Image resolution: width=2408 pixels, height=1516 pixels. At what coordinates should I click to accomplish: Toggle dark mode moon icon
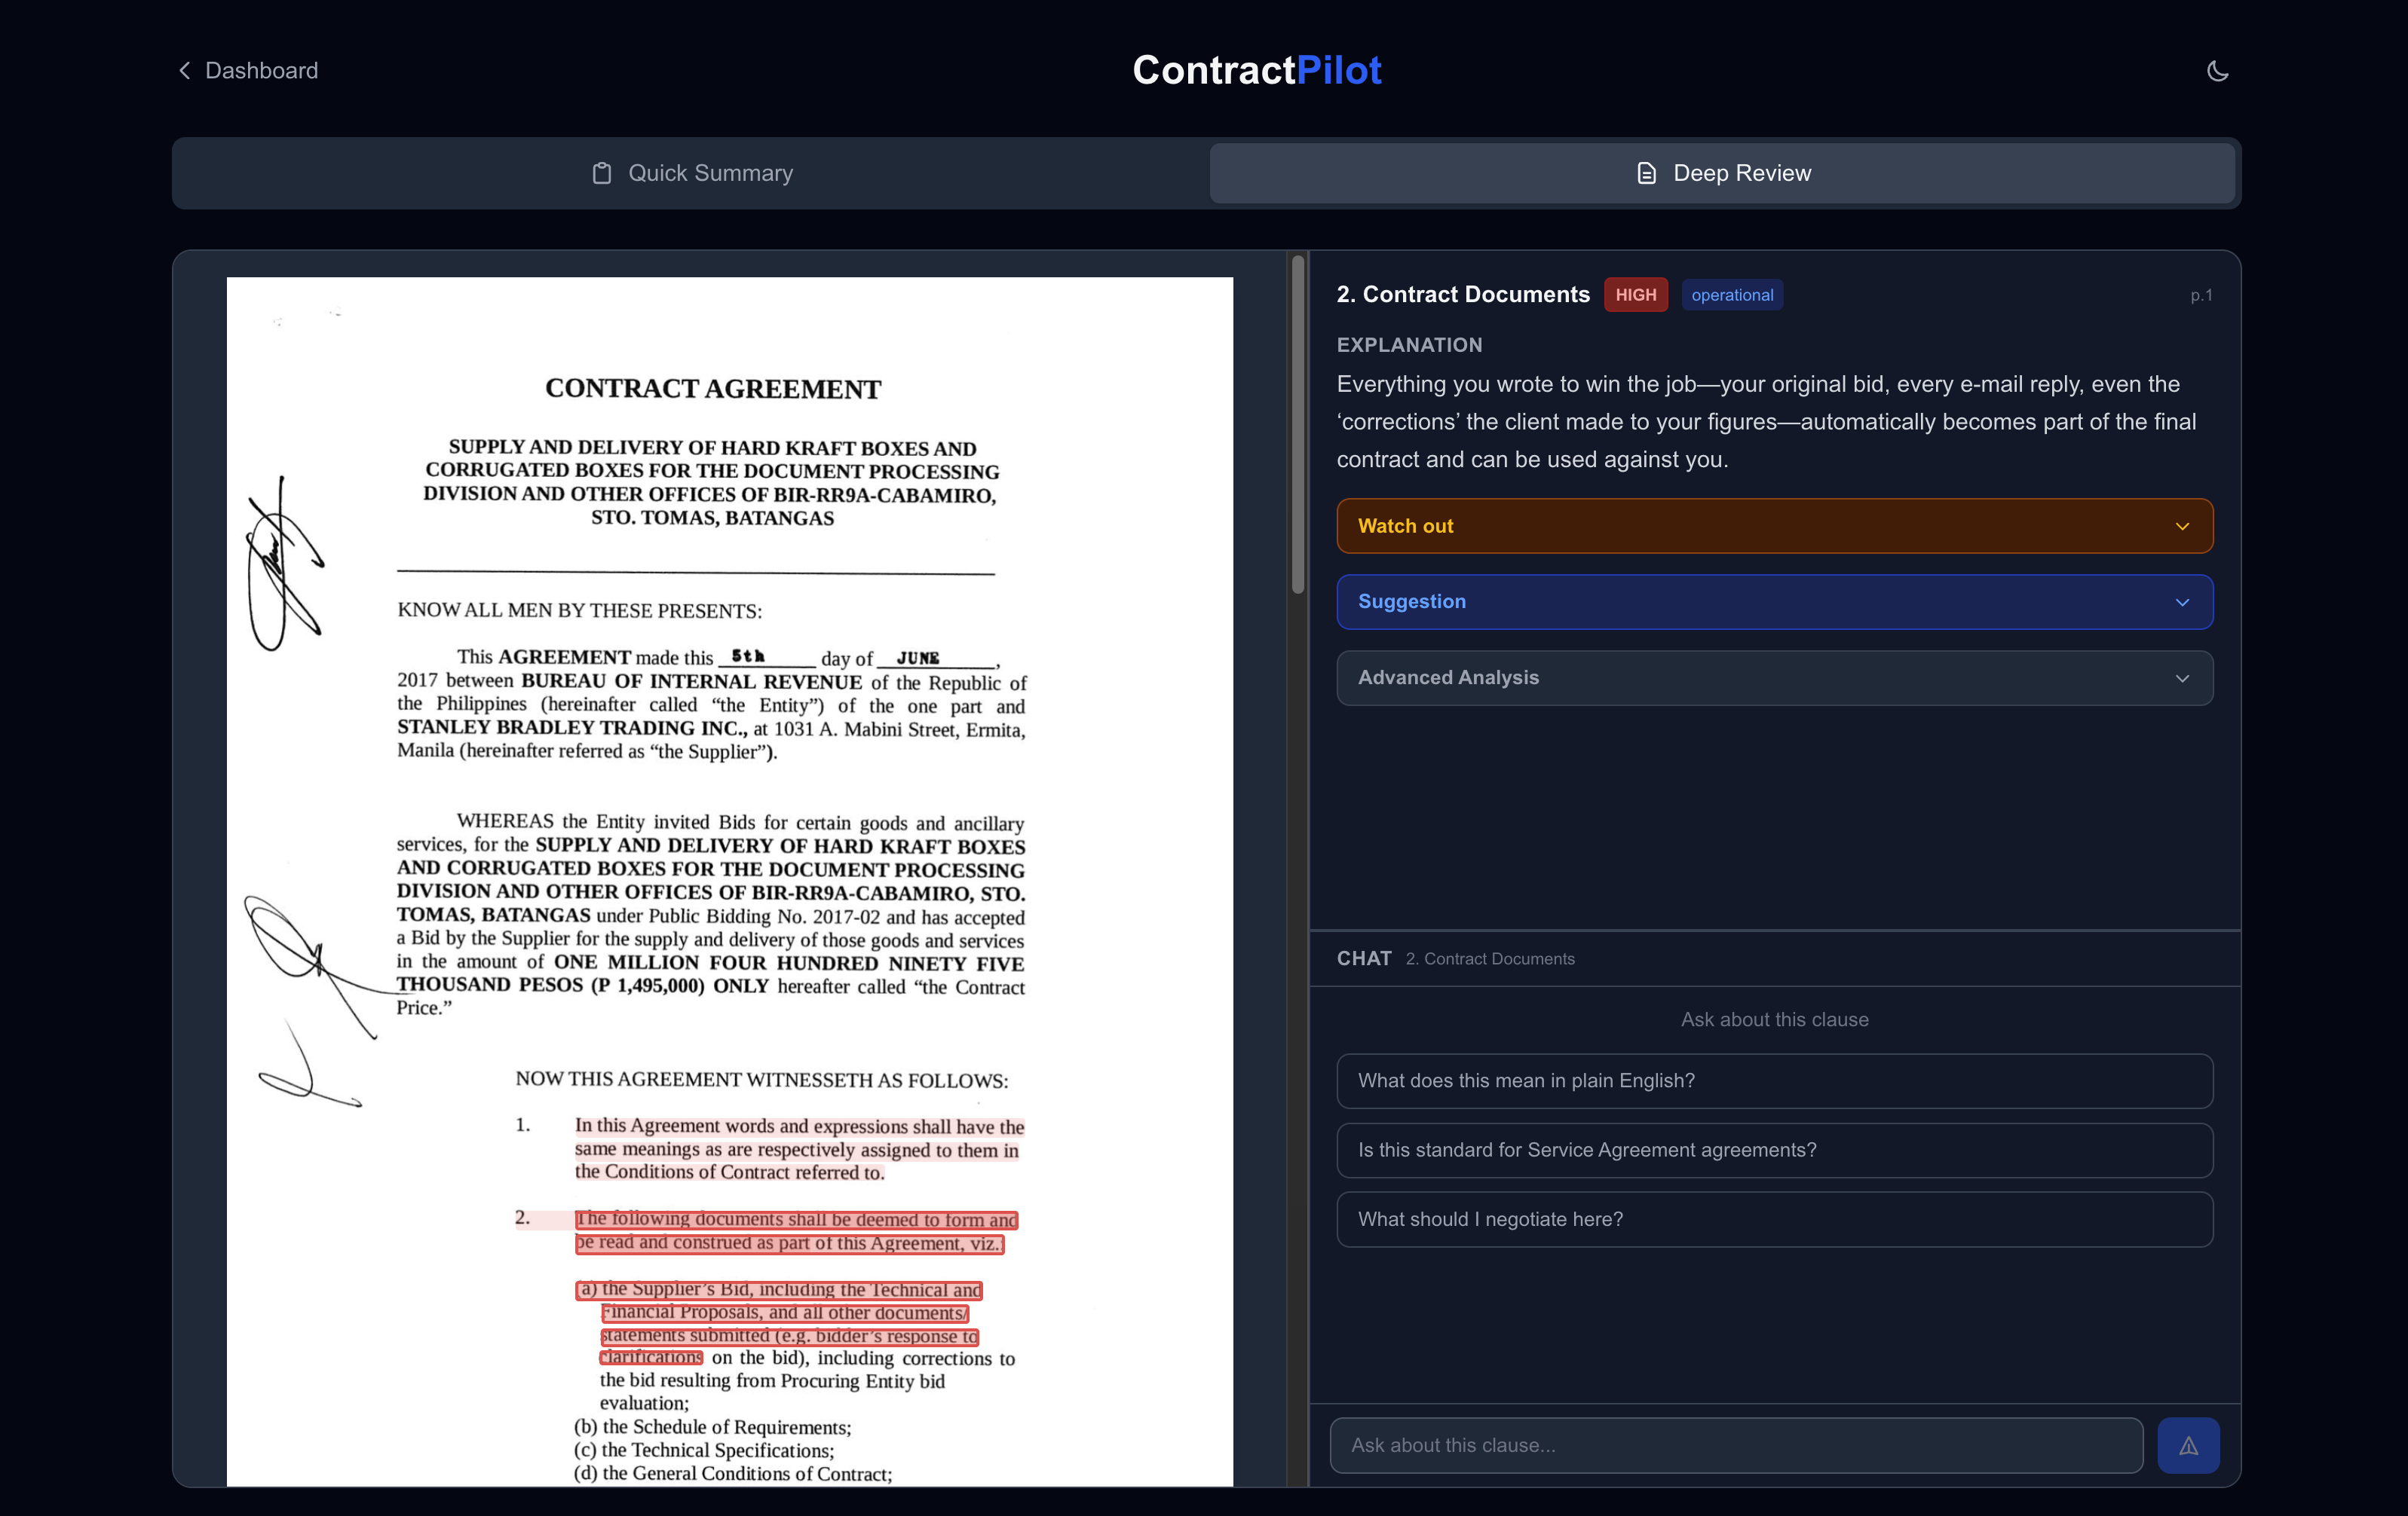coord(2217,71)
